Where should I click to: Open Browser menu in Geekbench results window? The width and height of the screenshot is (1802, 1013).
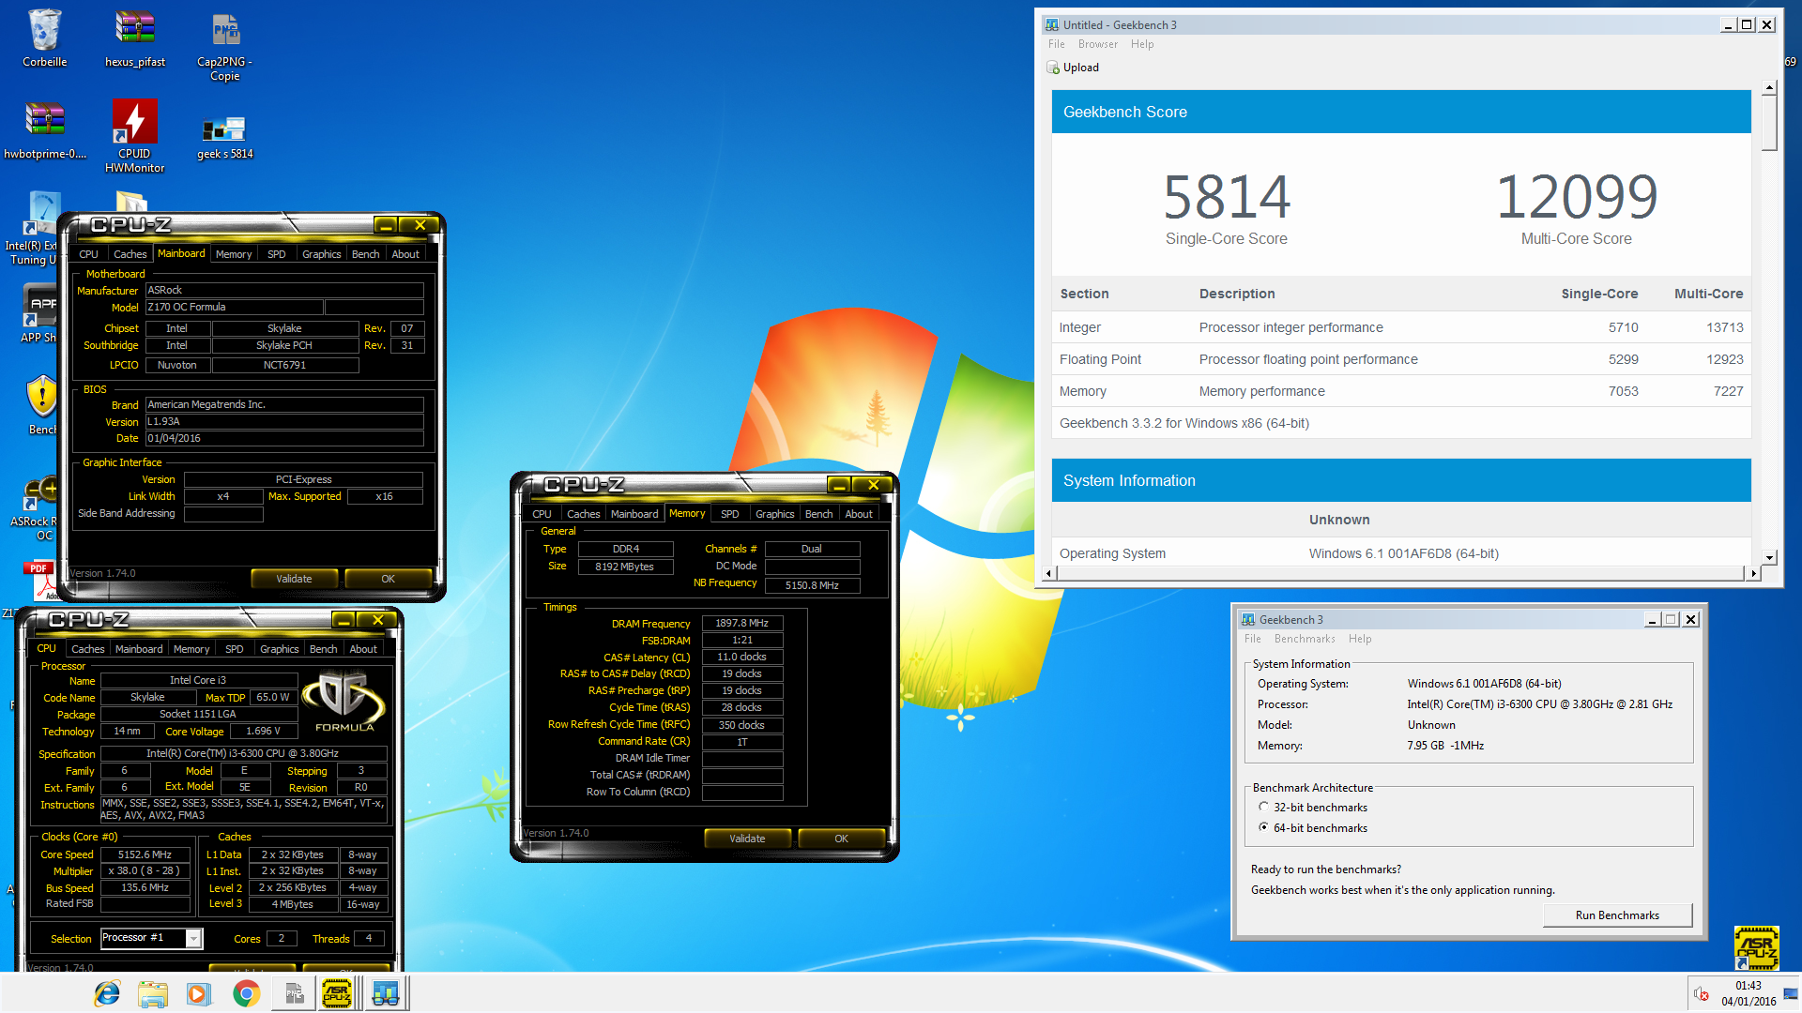1097,44
